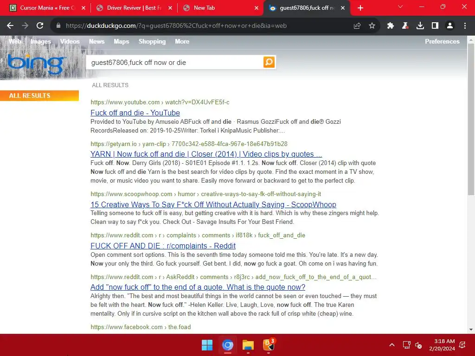Close the New Tab tab

pos(257,8)
